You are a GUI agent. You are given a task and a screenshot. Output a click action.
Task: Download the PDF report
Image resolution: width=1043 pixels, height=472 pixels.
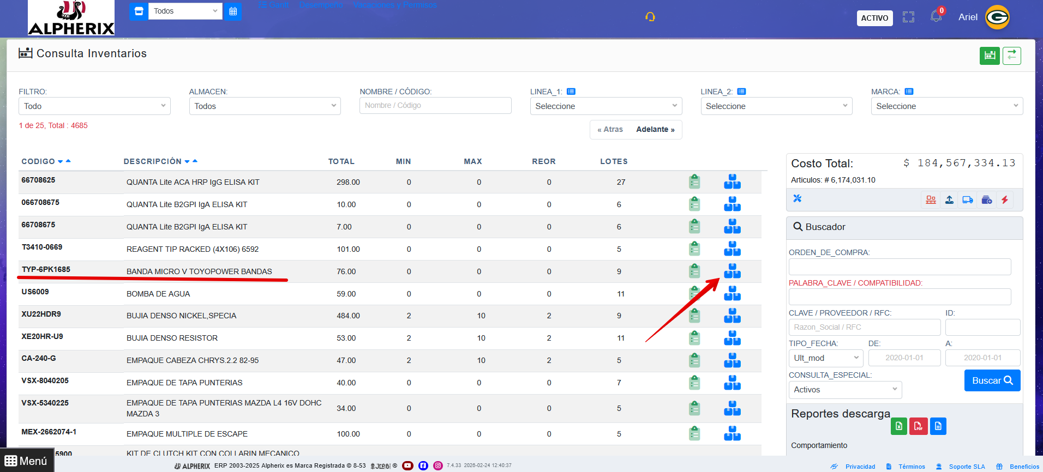click(918, 426)
